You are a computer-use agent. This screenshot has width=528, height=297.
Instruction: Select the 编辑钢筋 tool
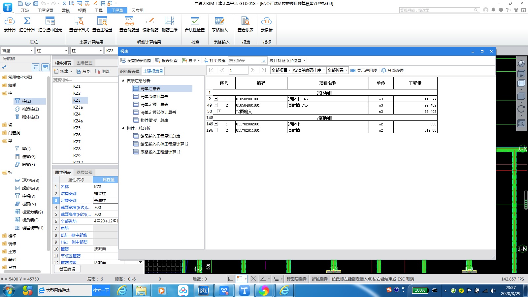pos(150,24)
